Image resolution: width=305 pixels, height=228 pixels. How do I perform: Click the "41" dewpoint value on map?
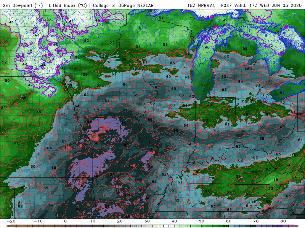[x=11, y=22]
